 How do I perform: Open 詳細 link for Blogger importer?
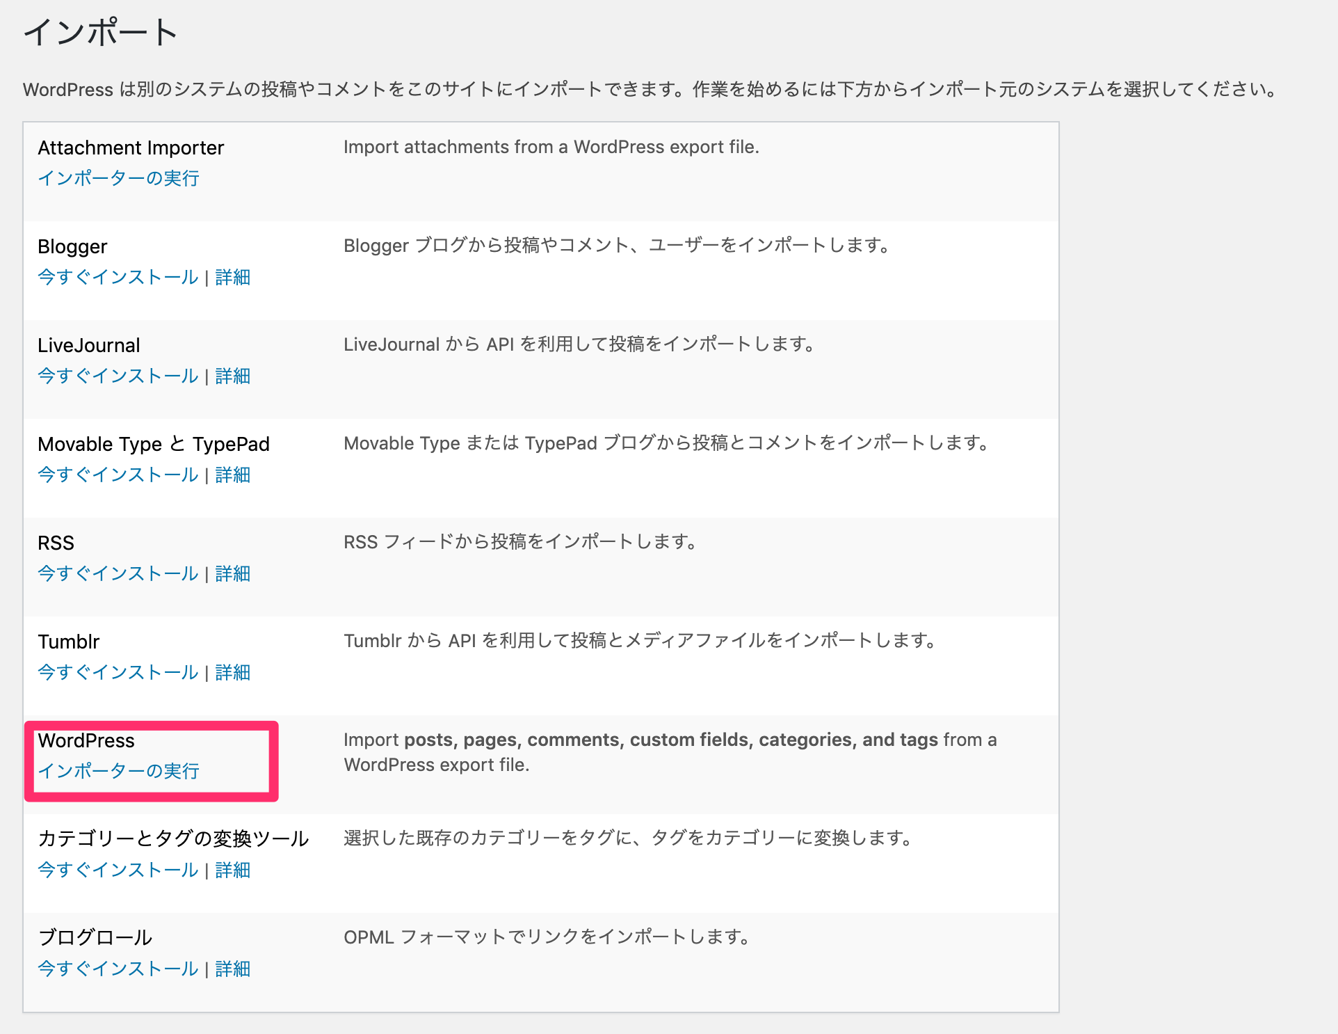pyautogui.click(x=232, y=277)
